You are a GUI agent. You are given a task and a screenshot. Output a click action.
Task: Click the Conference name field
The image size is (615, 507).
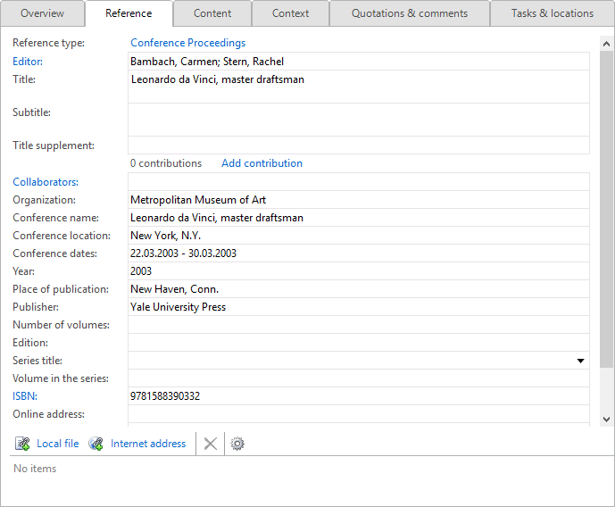click(359, 218)
